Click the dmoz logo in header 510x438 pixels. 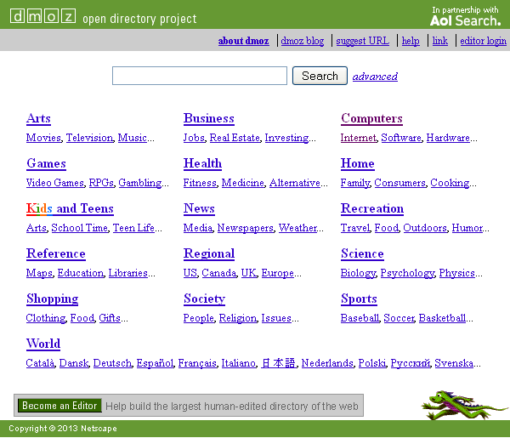coord(43,16)
